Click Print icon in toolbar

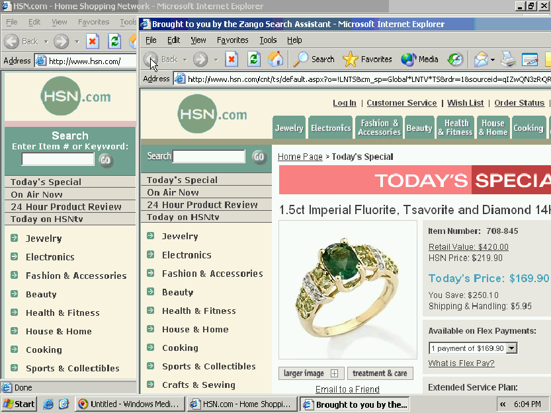(x=508, y=59)
